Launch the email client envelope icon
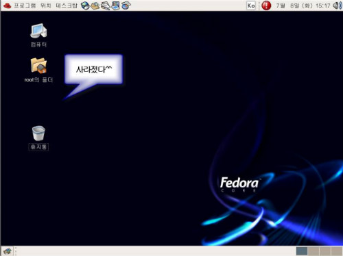343x256 pixels. (x=95, y=5)
